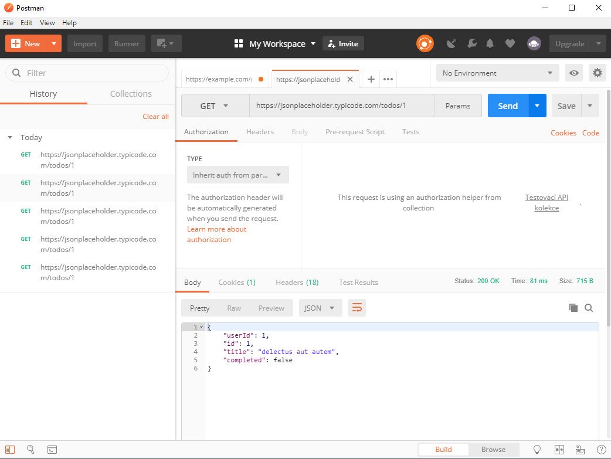Open the notifications bell icon
The width and height of the screenshot is (611, 459).
[x=490, y=43]
